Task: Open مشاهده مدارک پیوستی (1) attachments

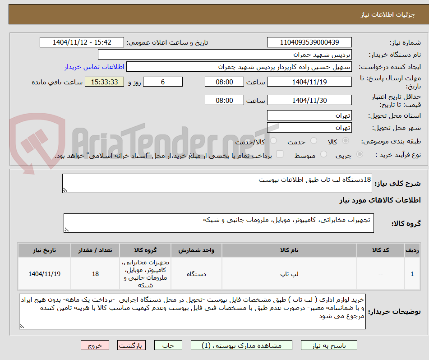Action: click(241, 345)
